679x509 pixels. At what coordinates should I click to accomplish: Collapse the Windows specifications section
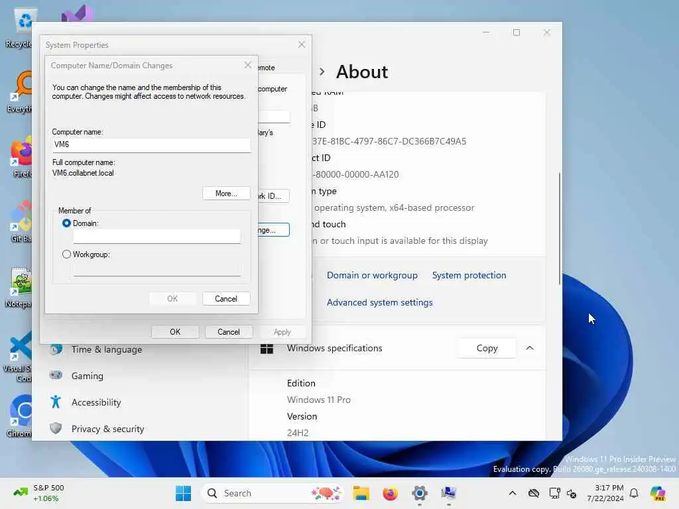pos(530,348)
